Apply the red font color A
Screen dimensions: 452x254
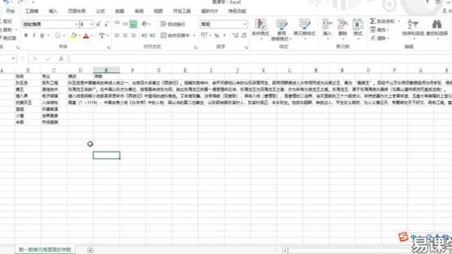(86, 35)
